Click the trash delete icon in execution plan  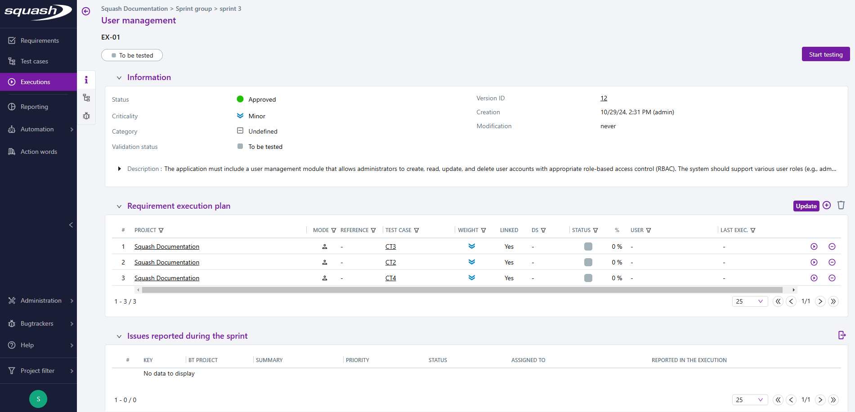click(841, 206)
